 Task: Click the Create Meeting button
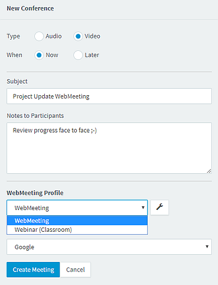click(x=33, y=270)
